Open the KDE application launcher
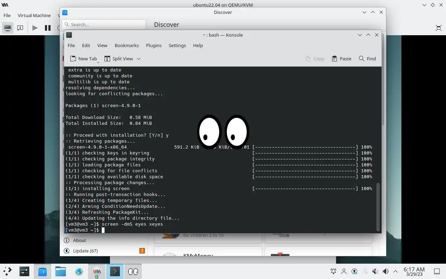Screen dimensions: 446x279 click(8, 271)
